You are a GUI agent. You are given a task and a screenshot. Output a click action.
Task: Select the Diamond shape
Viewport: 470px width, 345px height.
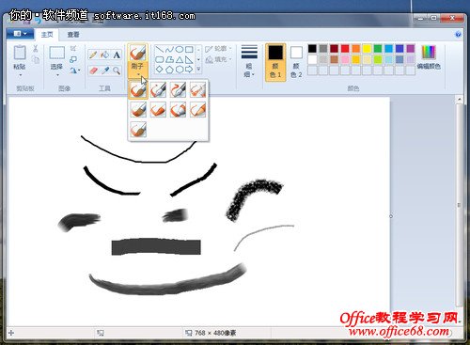coord(160,70)
